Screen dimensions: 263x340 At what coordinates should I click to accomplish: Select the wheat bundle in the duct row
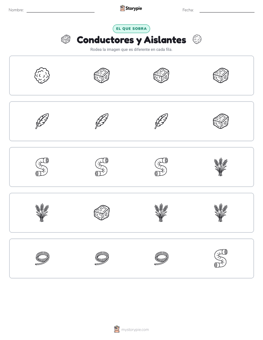tap(221, 167)
